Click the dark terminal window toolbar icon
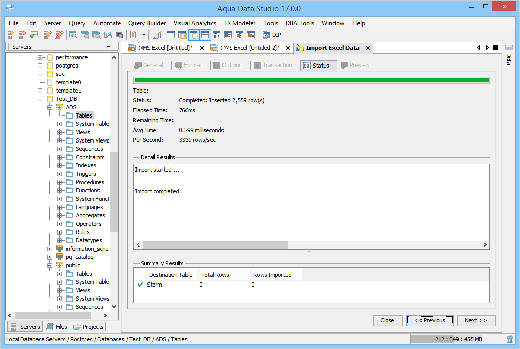 click(119, 35)
